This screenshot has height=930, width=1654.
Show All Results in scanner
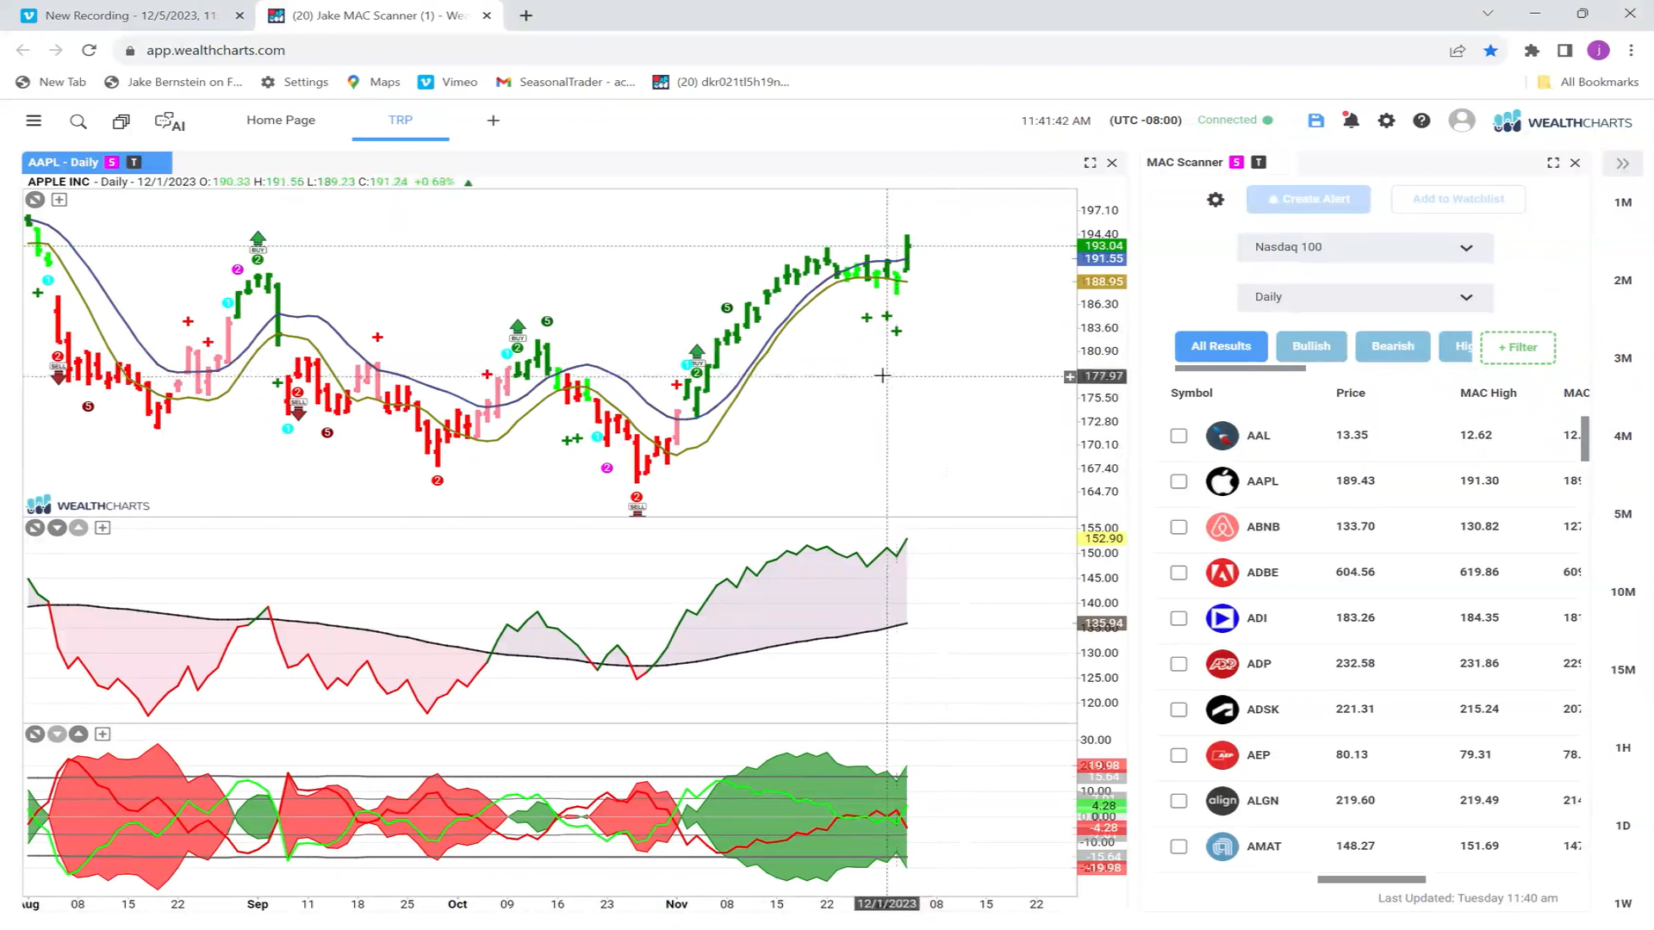click(x=1221, y=346)
